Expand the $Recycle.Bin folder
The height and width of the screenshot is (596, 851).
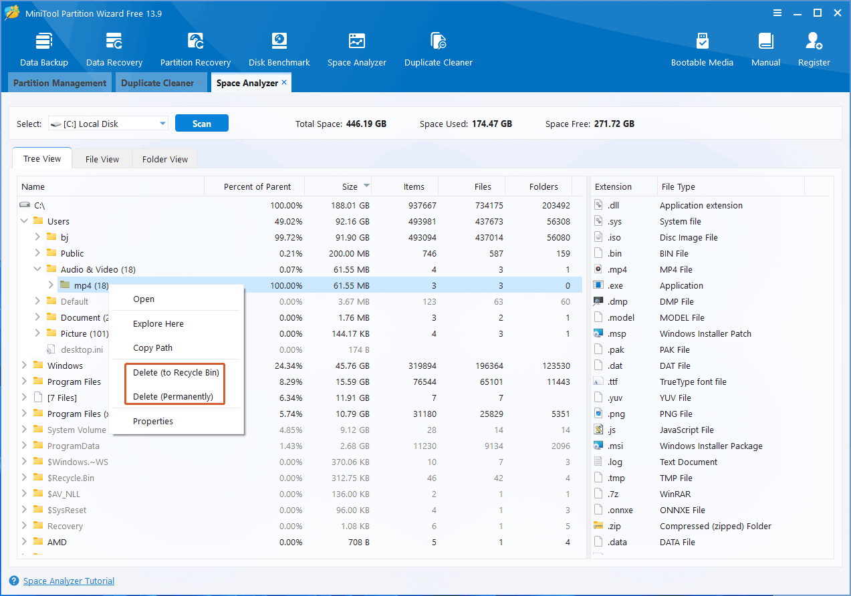[x=25, y=478]
